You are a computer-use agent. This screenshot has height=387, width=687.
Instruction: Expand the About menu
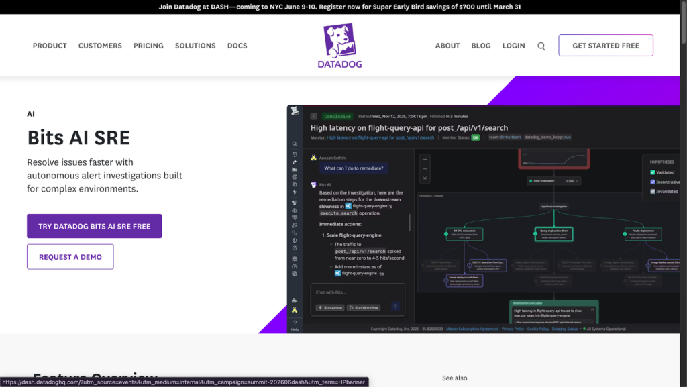(447, 46)
